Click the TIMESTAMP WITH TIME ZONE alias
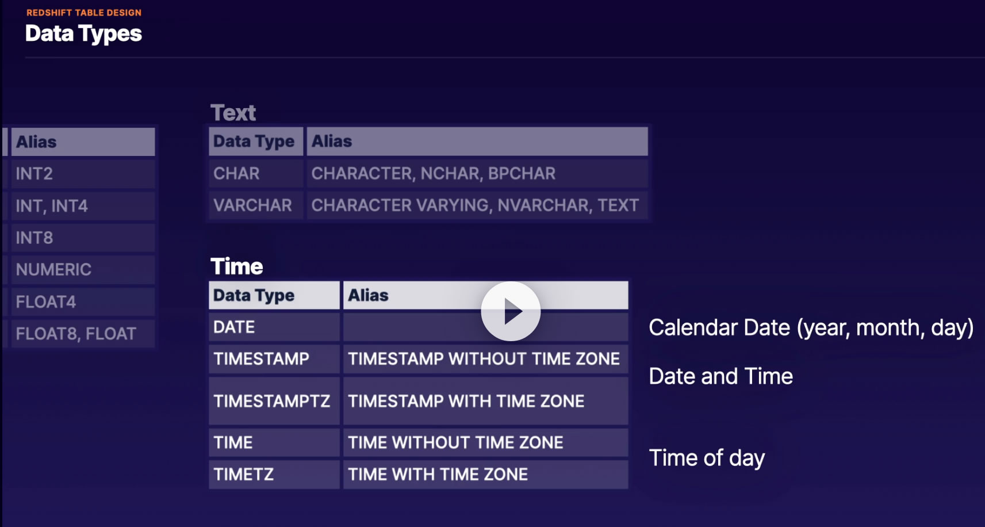Viewport: 985px width, 527px height. click(x=466, y=401)
